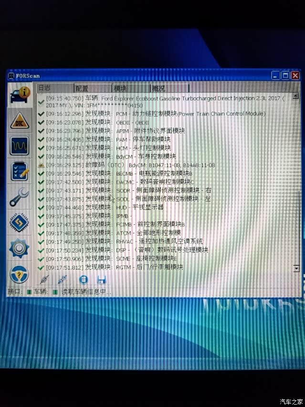This screenshot has width=305, height=407.
Task: Open the chip module configuration section
Action: tap(20, 222)
